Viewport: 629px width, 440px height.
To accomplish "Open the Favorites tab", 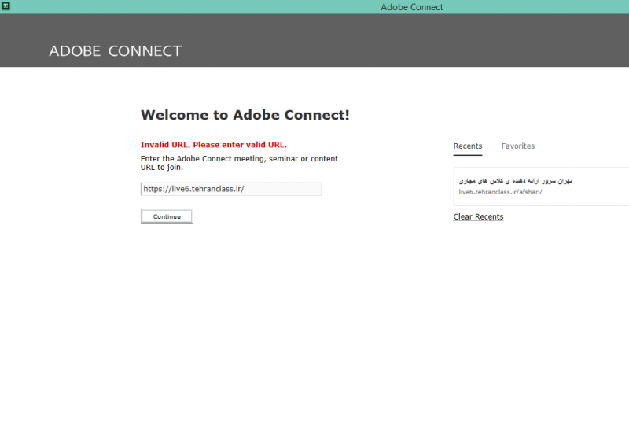I will tap(517, 146).
